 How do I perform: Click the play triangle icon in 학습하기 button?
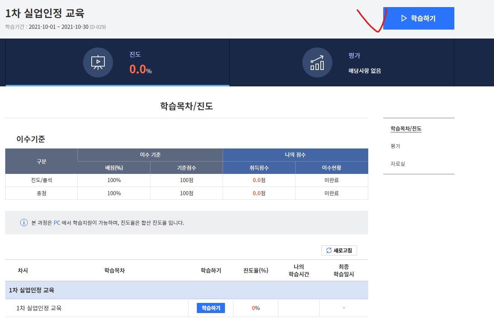(404, 18)
